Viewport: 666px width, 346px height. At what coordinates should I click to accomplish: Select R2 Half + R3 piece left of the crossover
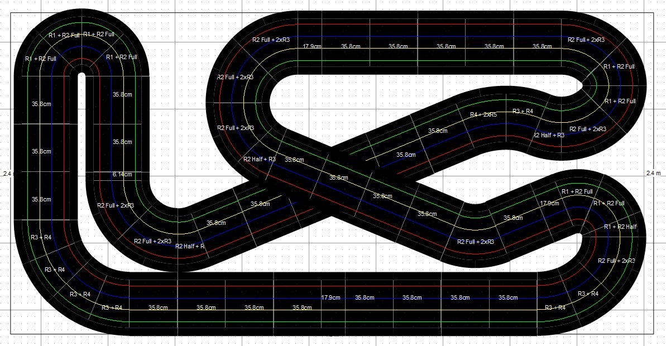(x=260, y=159)
